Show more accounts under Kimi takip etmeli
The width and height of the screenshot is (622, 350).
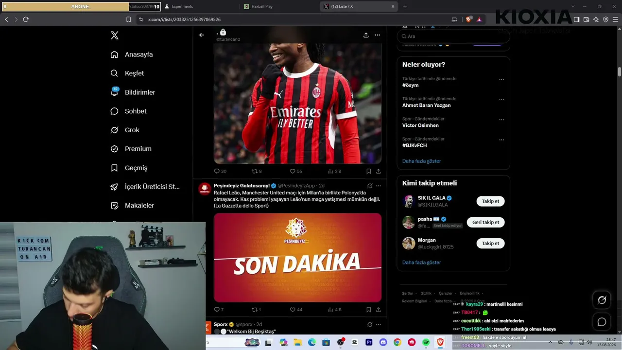(x=422, y=262)
